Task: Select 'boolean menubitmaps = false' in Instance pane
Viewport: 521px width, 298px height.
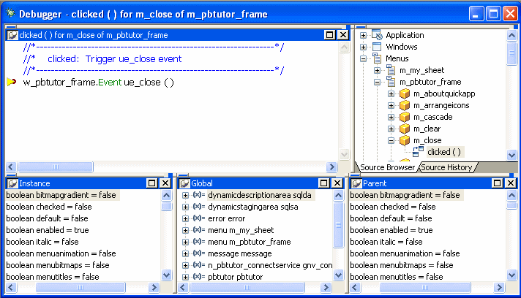Action: pyautogui.click(x=58, y=265)
